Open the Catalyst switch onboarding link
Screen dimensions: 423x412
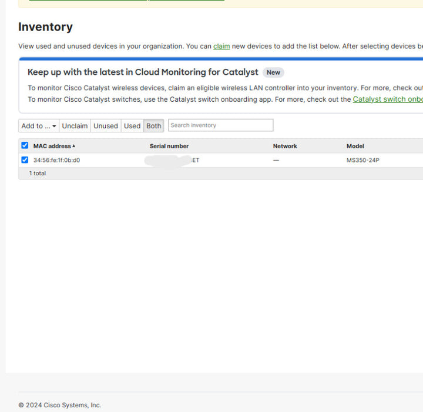[x=388, y=99]
